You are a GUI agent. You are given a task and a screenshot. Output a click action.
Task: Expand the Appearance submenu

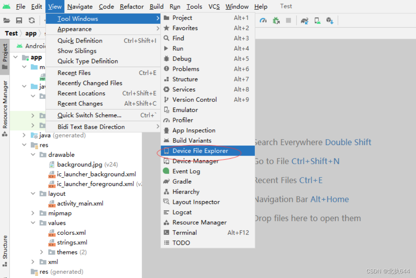pos(103,29)
